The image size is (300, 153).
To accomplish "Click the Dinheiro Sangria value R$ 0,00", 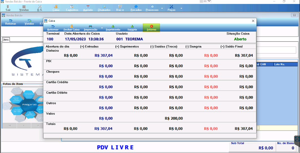I will [211, 56].
